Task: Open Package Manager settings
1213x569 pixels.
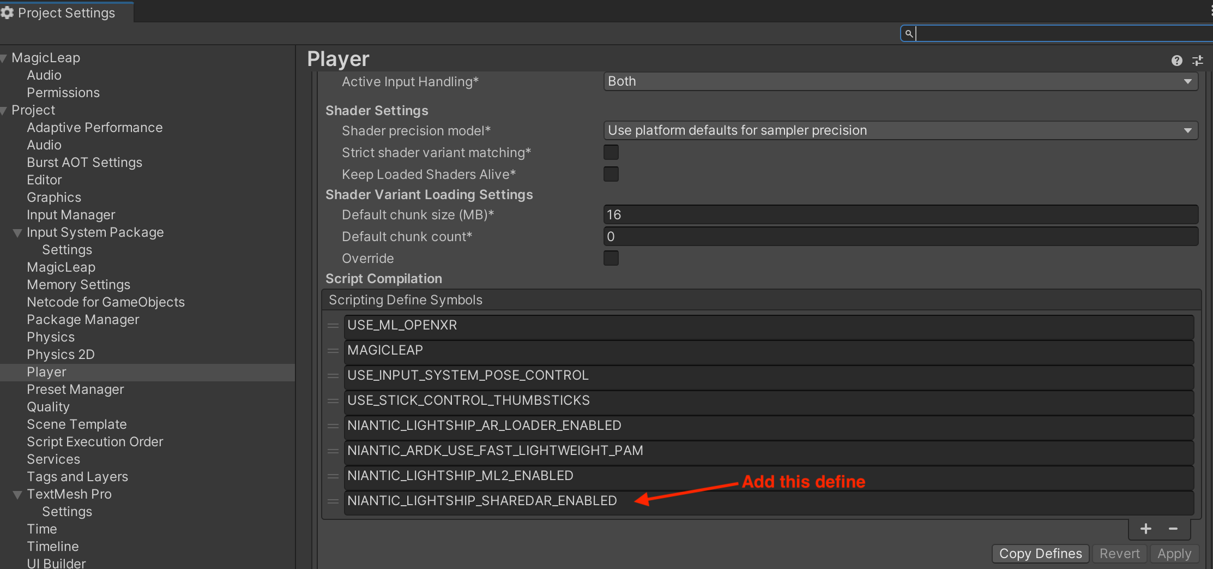Action: click(x=83, y=320)
